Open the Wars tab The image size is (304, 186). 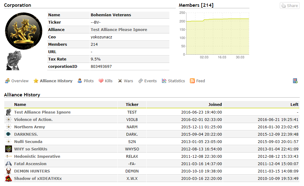125,81
